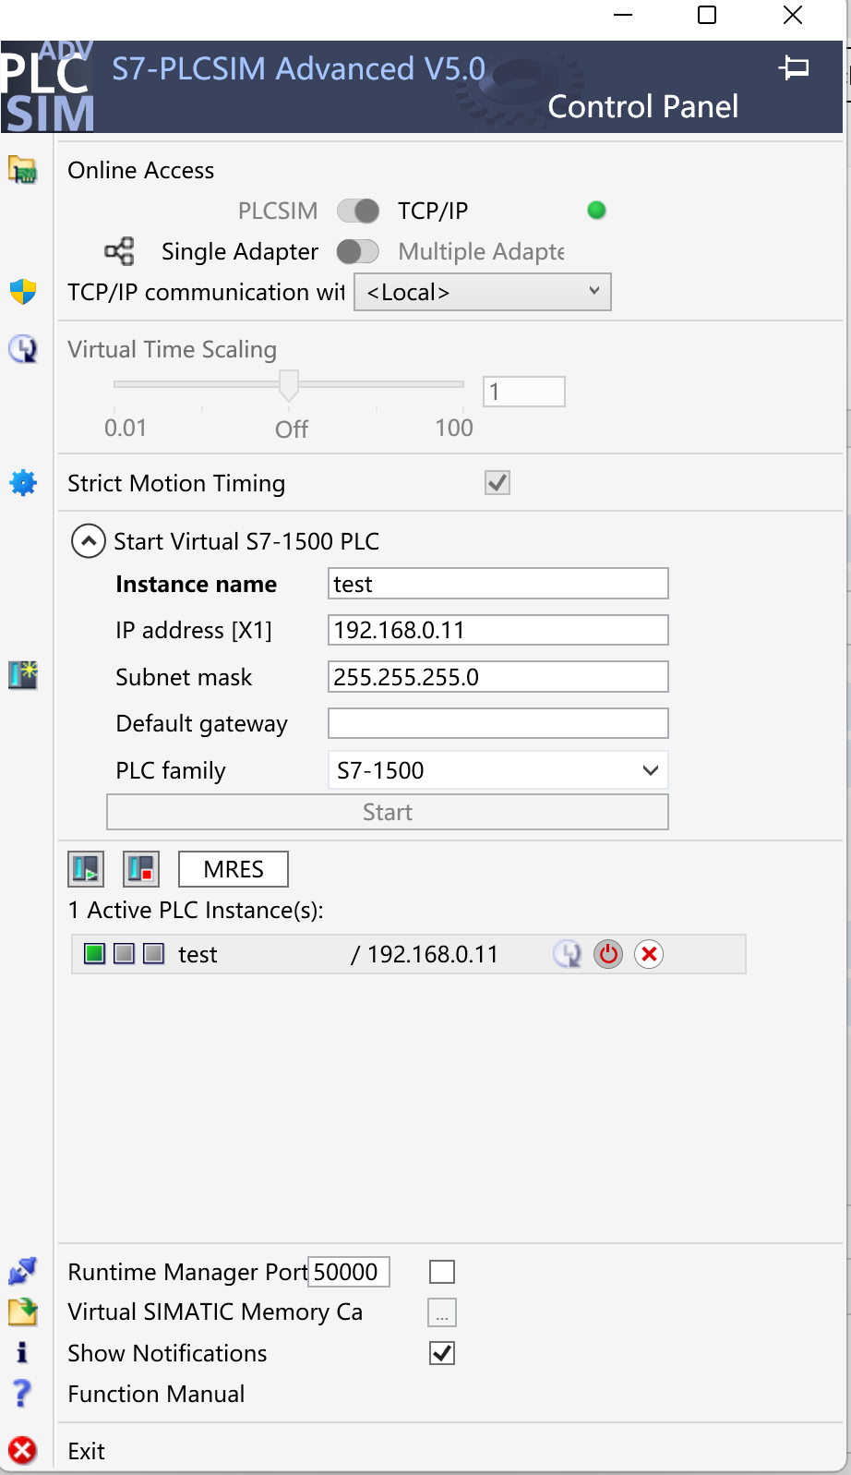851x1475 pixels.
Task: Click the network adapter topology icon
Action: pos(119,251)
